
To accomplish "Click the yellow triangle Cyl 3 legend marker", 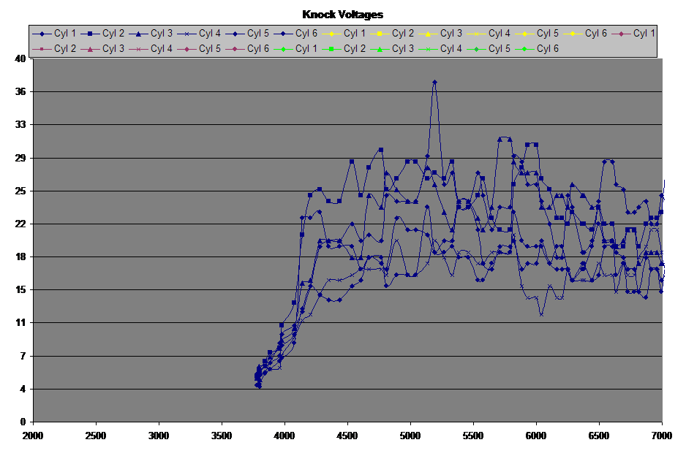I will point(429,34).
